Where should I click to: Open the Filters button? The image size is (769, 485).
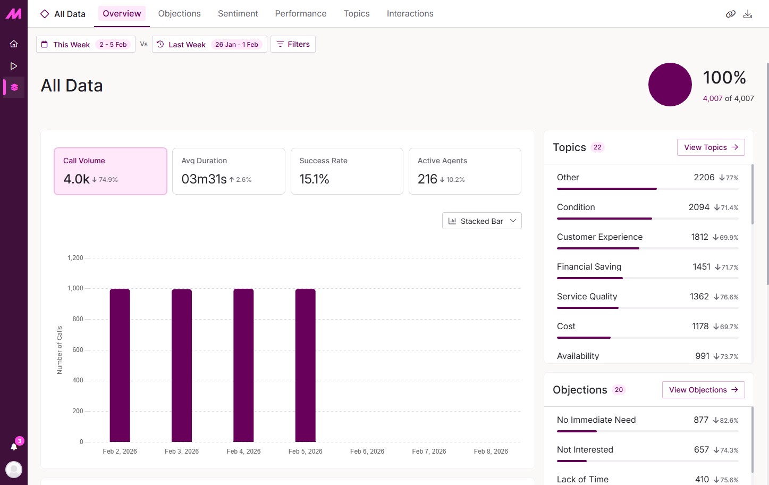click(293, 44)
